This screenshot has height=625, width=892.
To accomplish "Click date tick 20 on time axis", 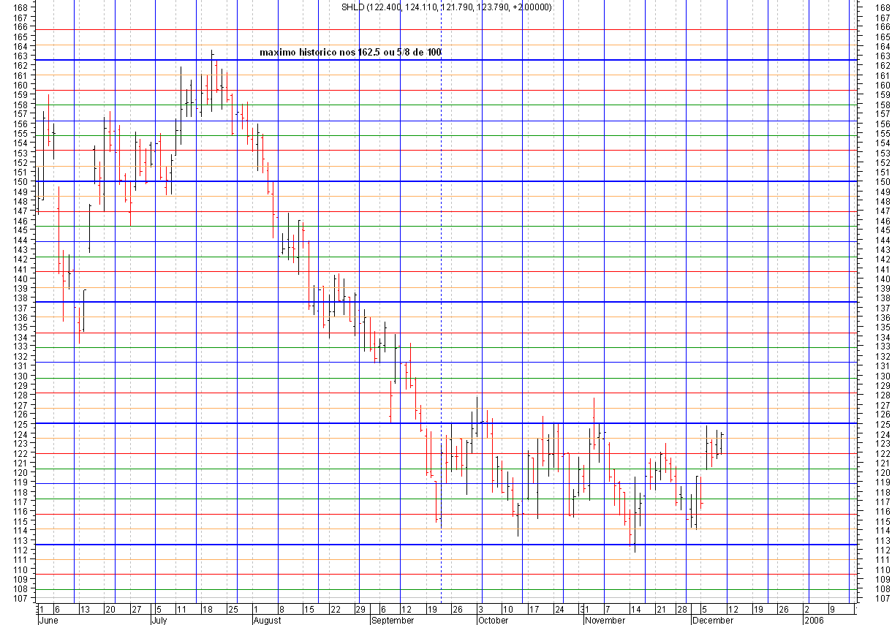I will (x=110, y=609).
